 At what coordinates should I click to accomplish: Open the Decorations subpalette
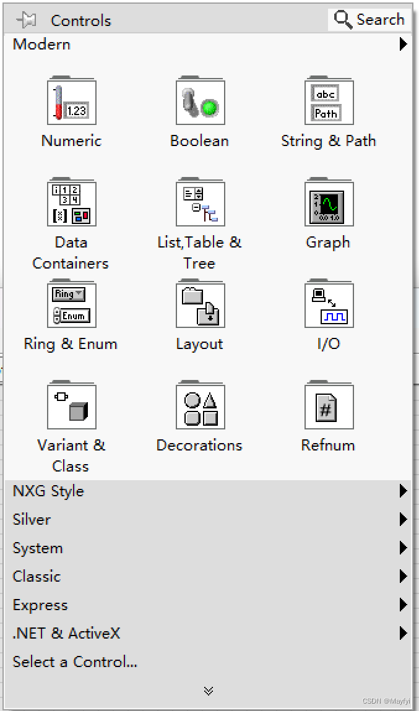(x=200, y=405)
